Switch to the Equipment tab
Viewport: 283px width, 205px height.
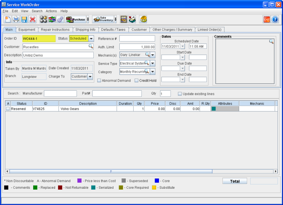click(x=27, y=30)
